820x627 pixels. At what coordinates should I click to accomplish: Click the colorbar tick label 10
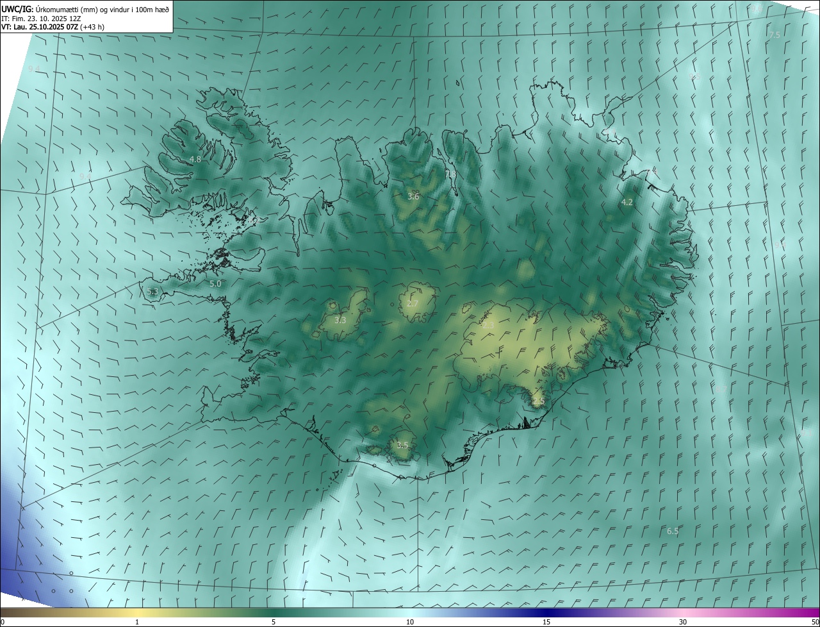coord(410,622)
